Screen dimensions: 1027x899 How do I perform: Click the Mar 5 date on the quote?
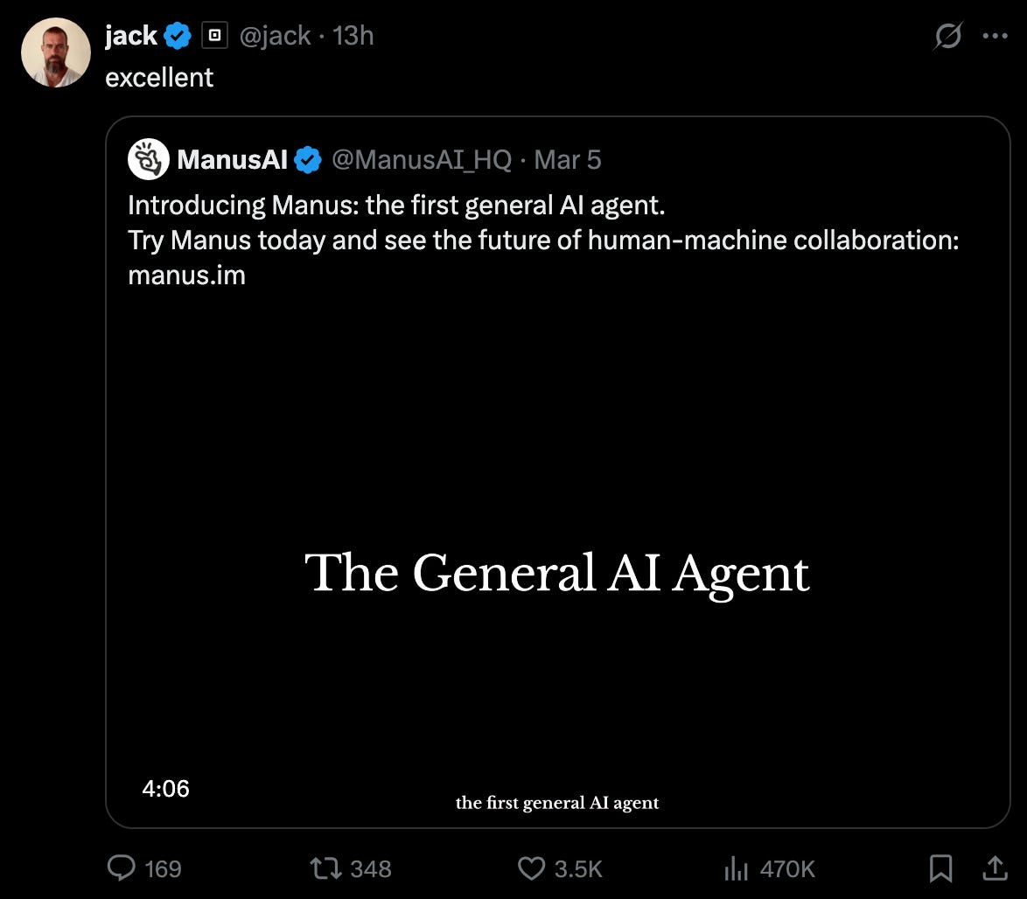tap(567, 159)
